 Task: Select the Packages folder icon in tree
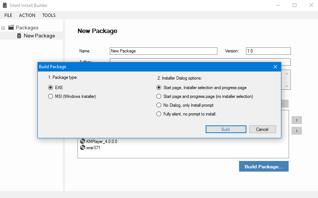point(11,27)
